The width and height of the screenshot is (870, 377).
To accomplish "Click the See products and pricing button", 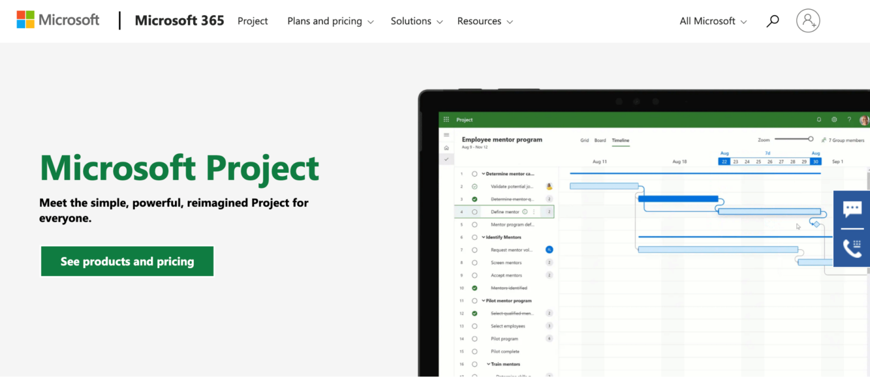I will click(x=127, y=261).
